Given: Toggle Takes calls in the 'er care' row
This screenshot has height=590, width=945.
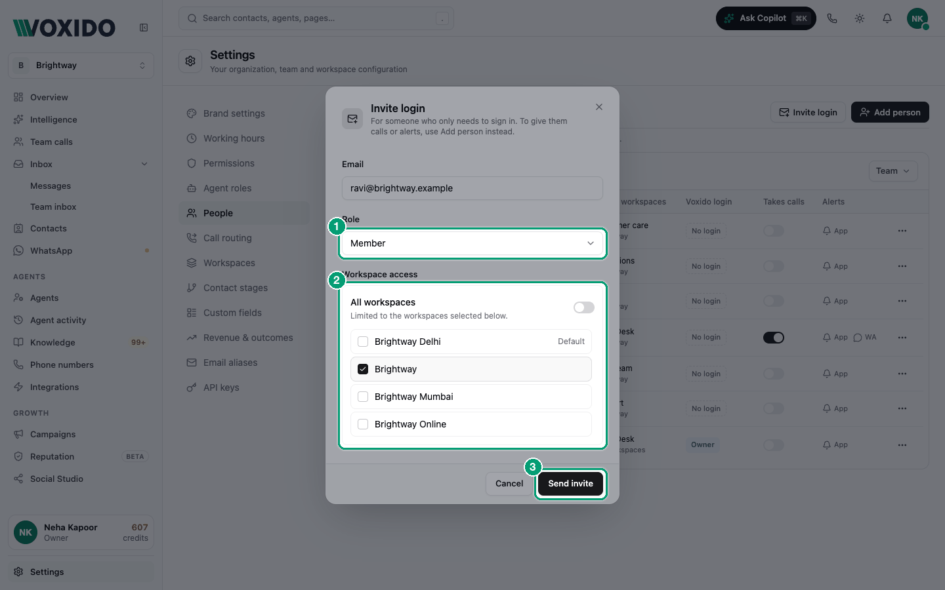Looking at the screenshot, I should pos(774,231).
